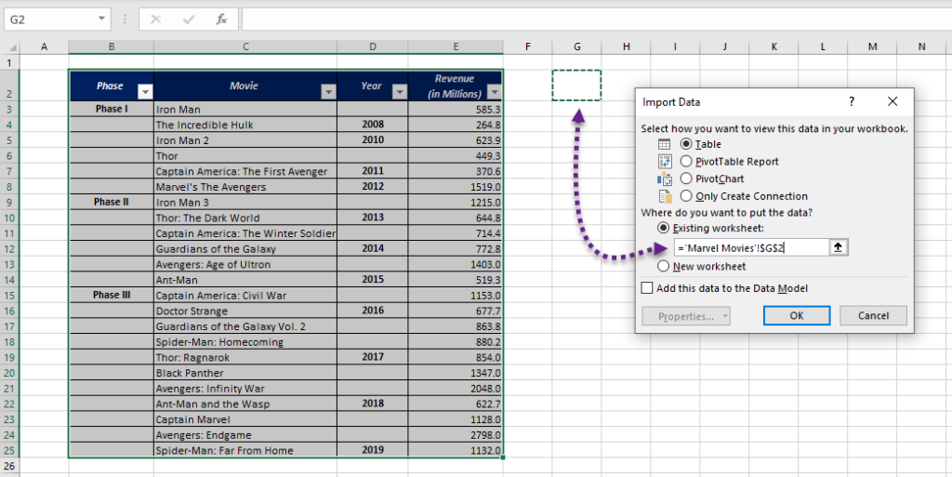Click the Select All corner triangle
Image resolution: width=952 pixels, height=477 pixels.
[13, 46]
